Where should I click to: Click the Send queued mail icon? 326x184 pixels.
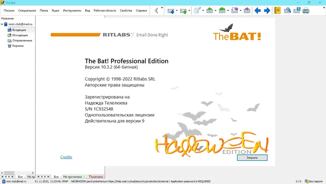click(183, 11)
